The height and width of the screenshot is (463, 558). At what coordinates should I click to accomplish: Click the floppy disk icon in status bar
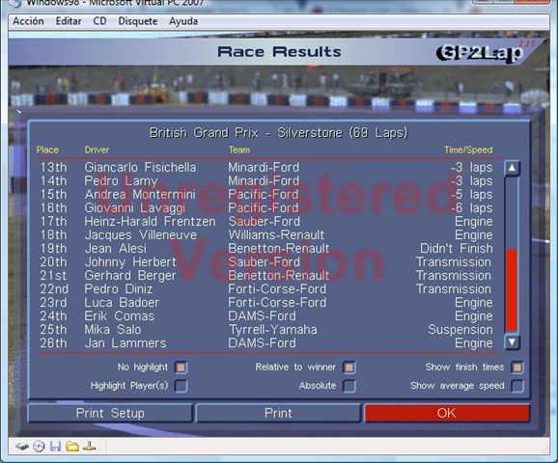coord(56,447)
